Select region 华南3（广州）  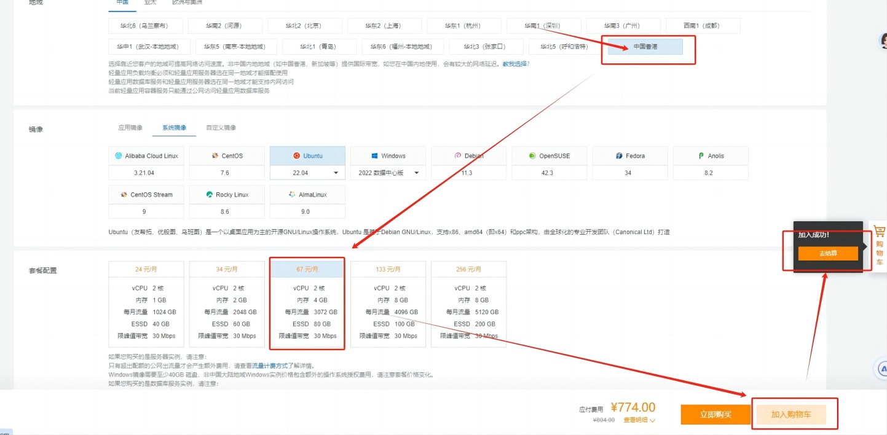pyautogui.click(x=623, y=26)
